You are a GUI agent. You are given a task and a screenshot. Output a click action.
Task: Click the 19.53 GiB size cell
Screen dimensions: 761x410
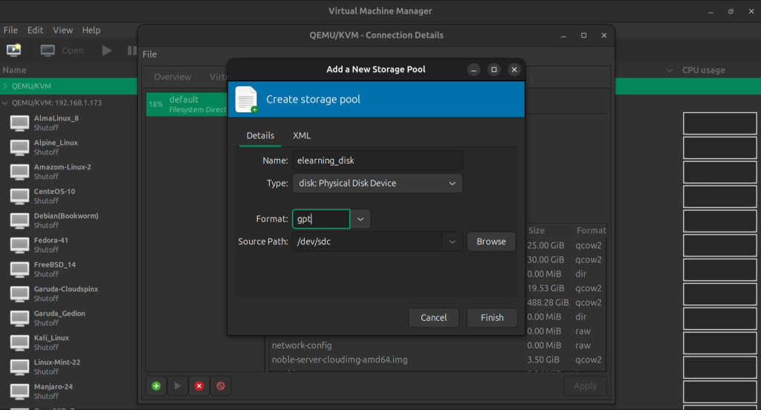(545, 288)
